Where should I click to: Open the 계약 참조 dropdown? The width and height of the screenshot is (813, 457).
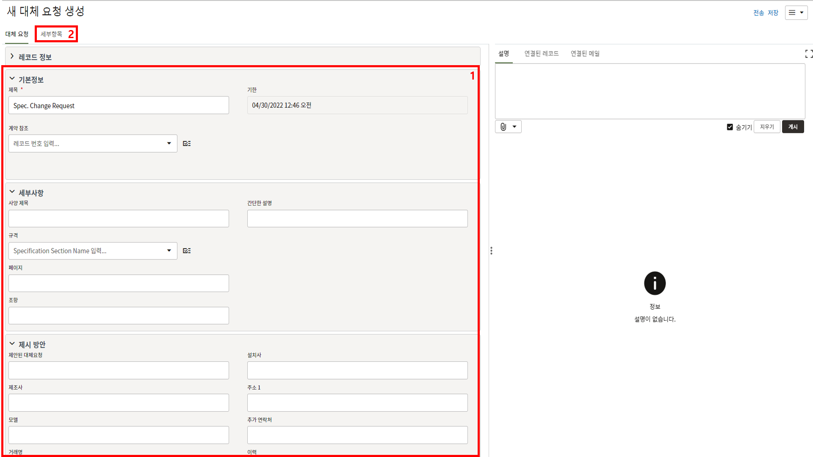169,143
